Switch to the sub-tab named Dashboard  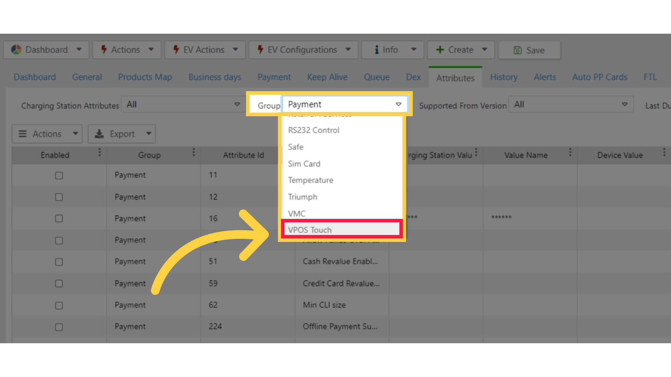(35, 77)
